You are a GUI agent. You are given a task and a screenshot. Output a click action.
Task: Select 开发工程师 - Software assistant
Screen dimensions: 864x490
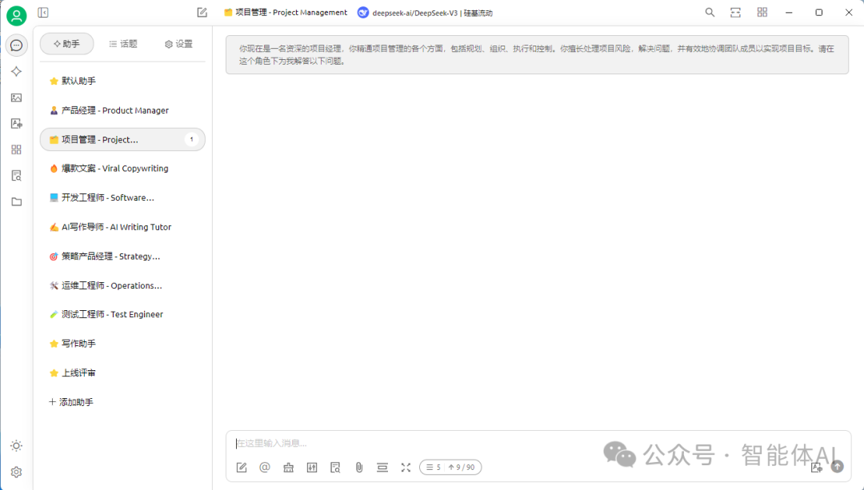click(x=122, y=197)
